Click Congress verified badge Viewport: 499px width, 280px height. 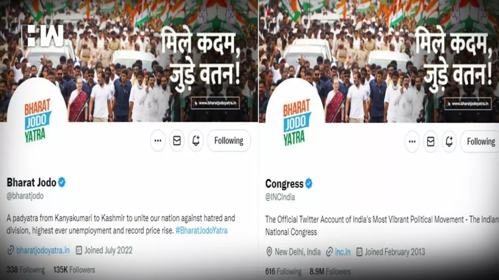tap(309, 183)
